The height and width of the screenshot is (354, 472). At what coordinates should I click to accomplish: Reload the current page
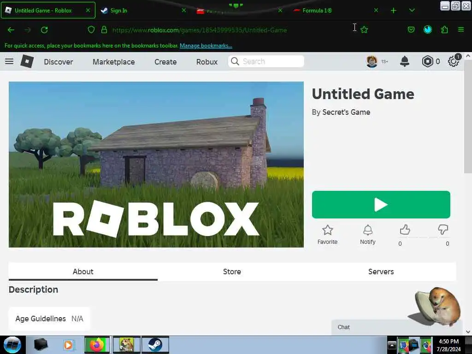pyautogui.click(x=44, y=30)
